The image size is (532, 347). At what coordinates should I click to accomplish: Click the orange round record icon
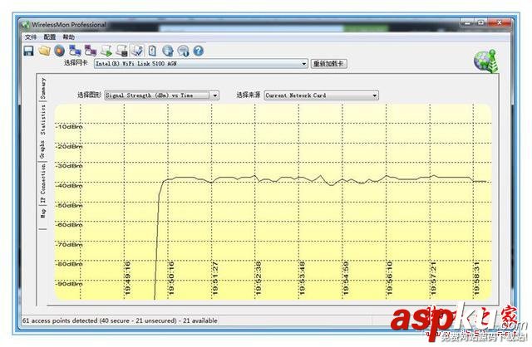point(60,51)
